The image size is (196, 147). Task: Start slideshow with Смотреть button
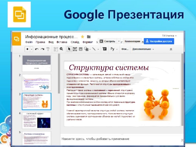[107, 41]
